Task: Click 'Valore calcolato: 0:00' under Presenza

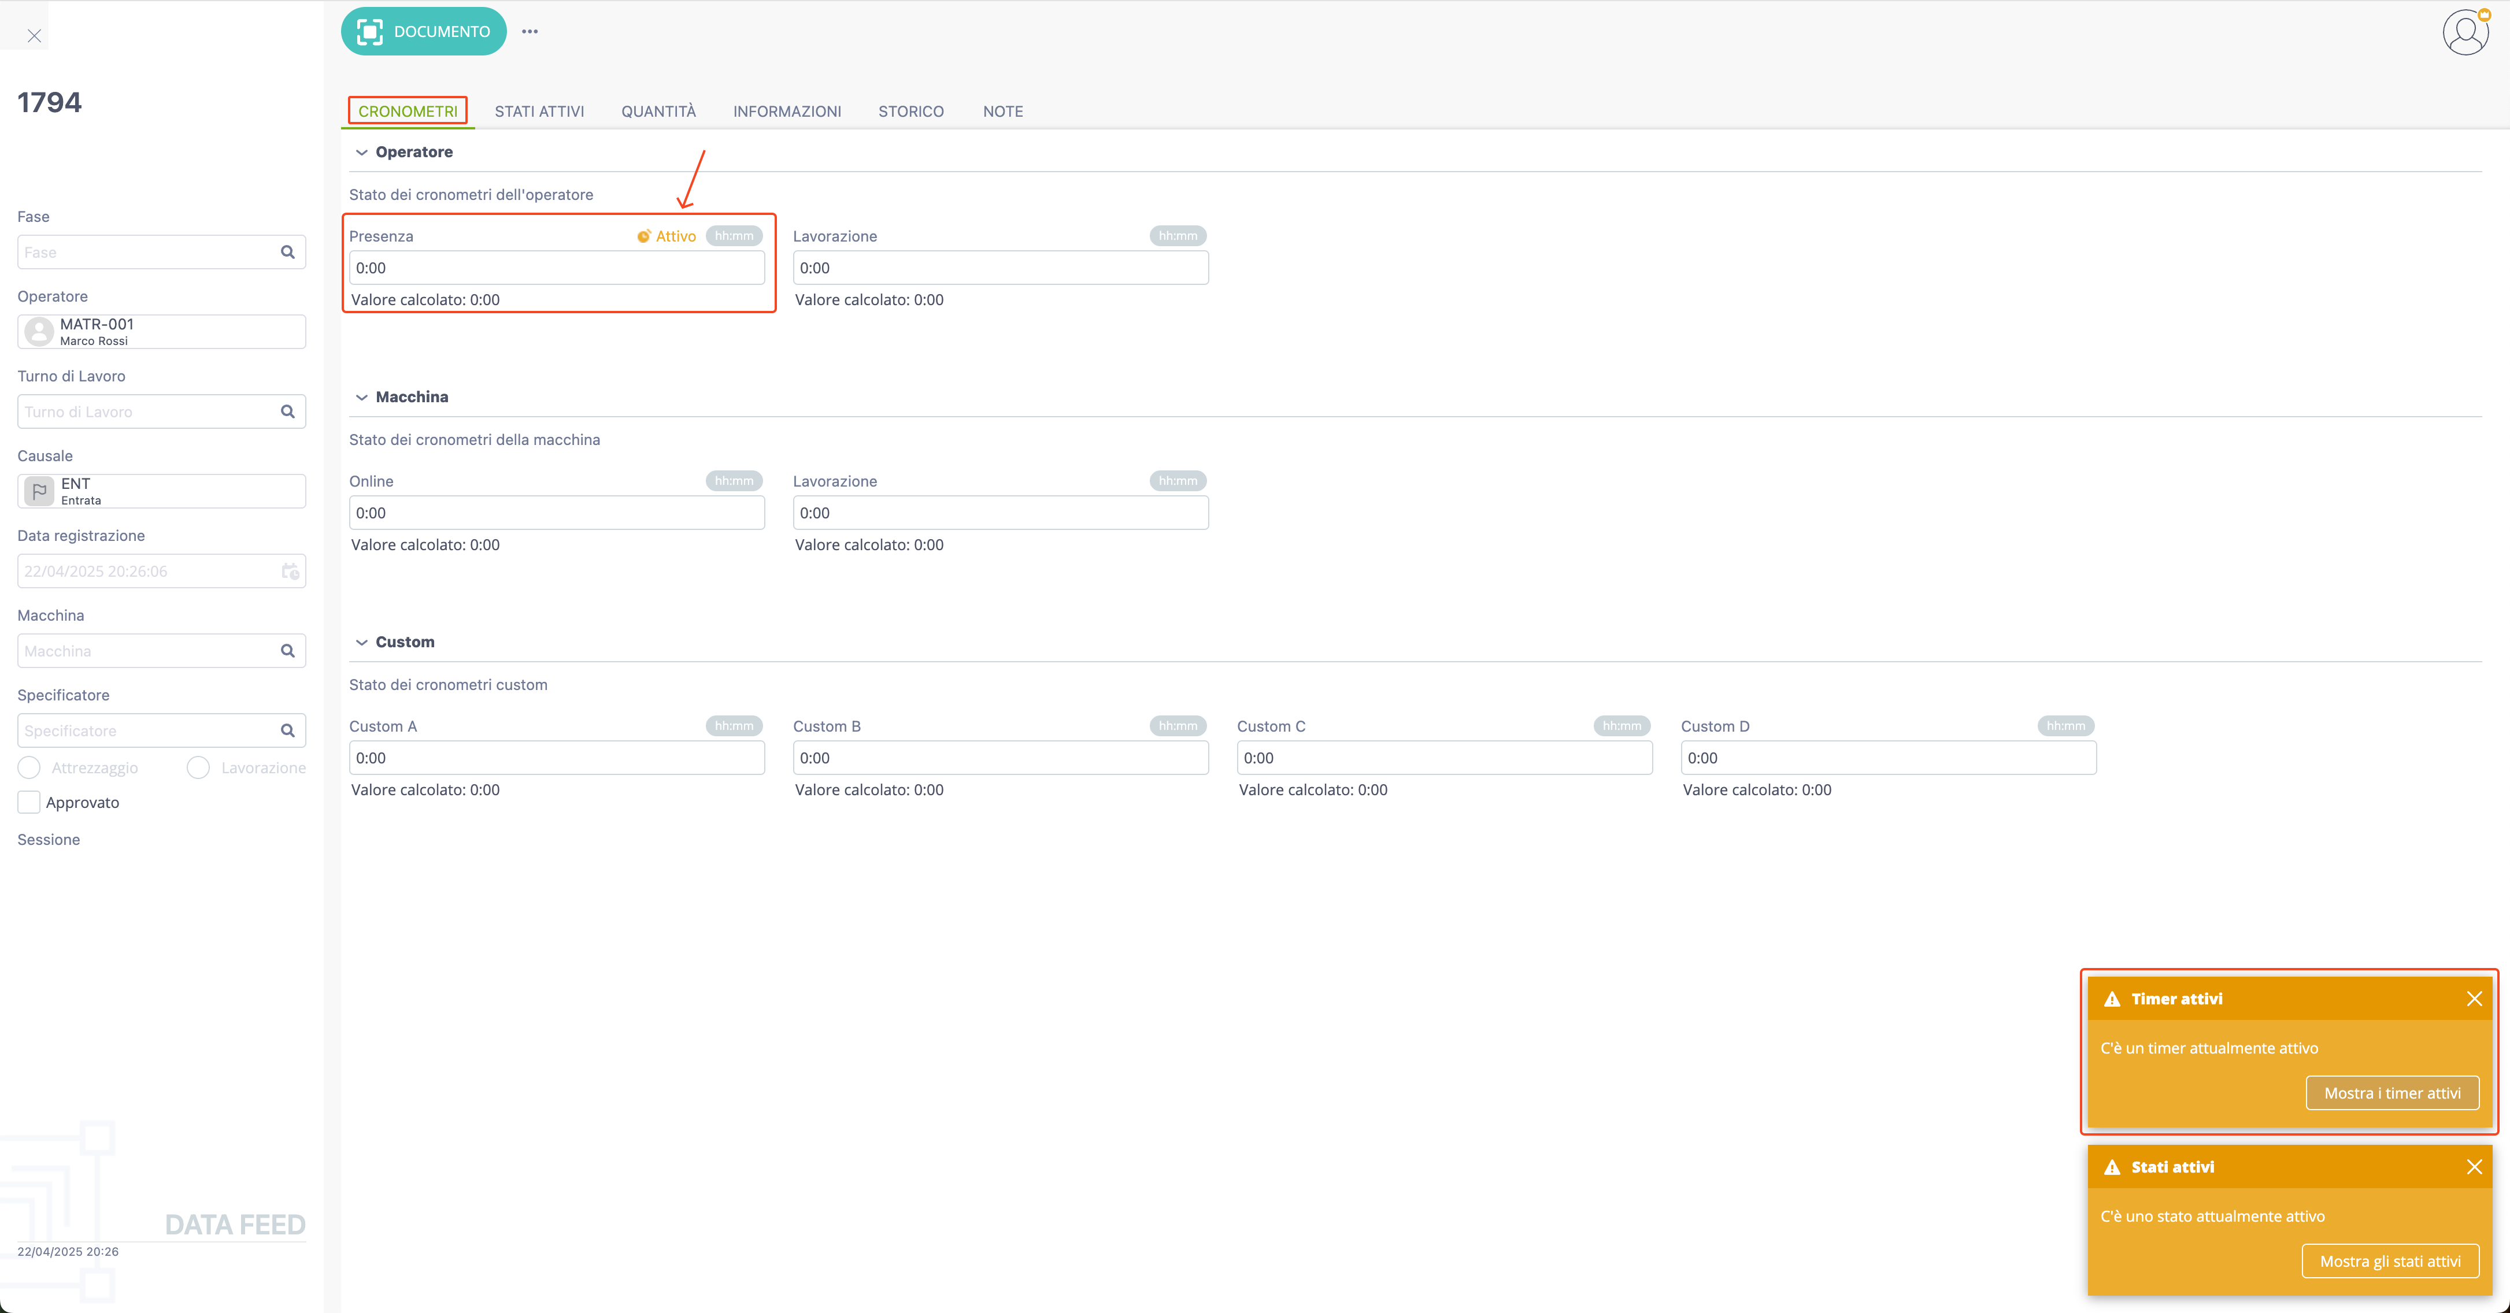Action: tap(426, 300)
